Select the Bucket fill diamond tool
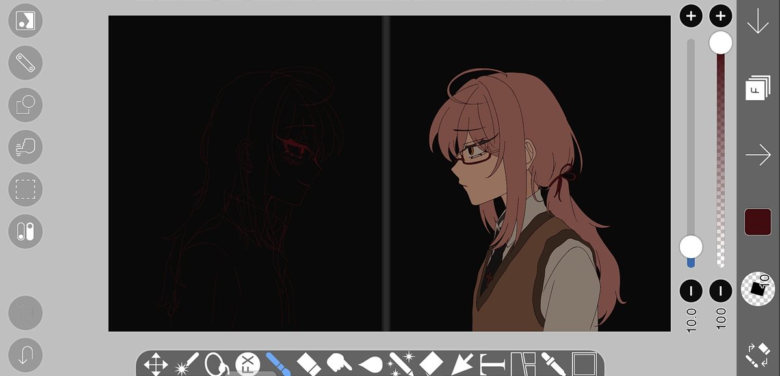The height and width of the screenshot is (376, 780). 430,364
